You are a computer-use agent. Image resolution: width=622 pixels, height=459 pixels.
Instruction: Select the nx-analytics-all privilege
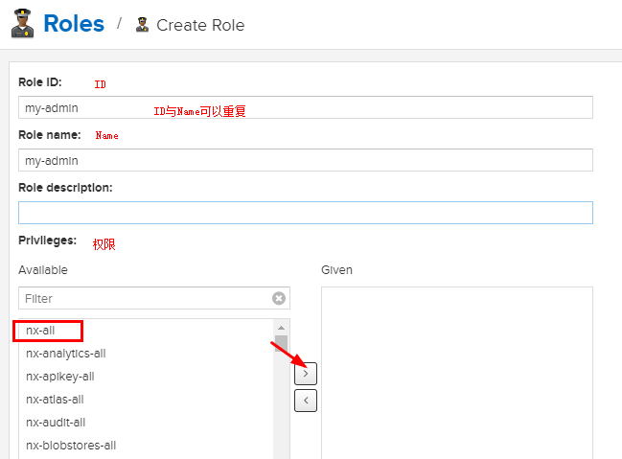(x=66, y=354)
